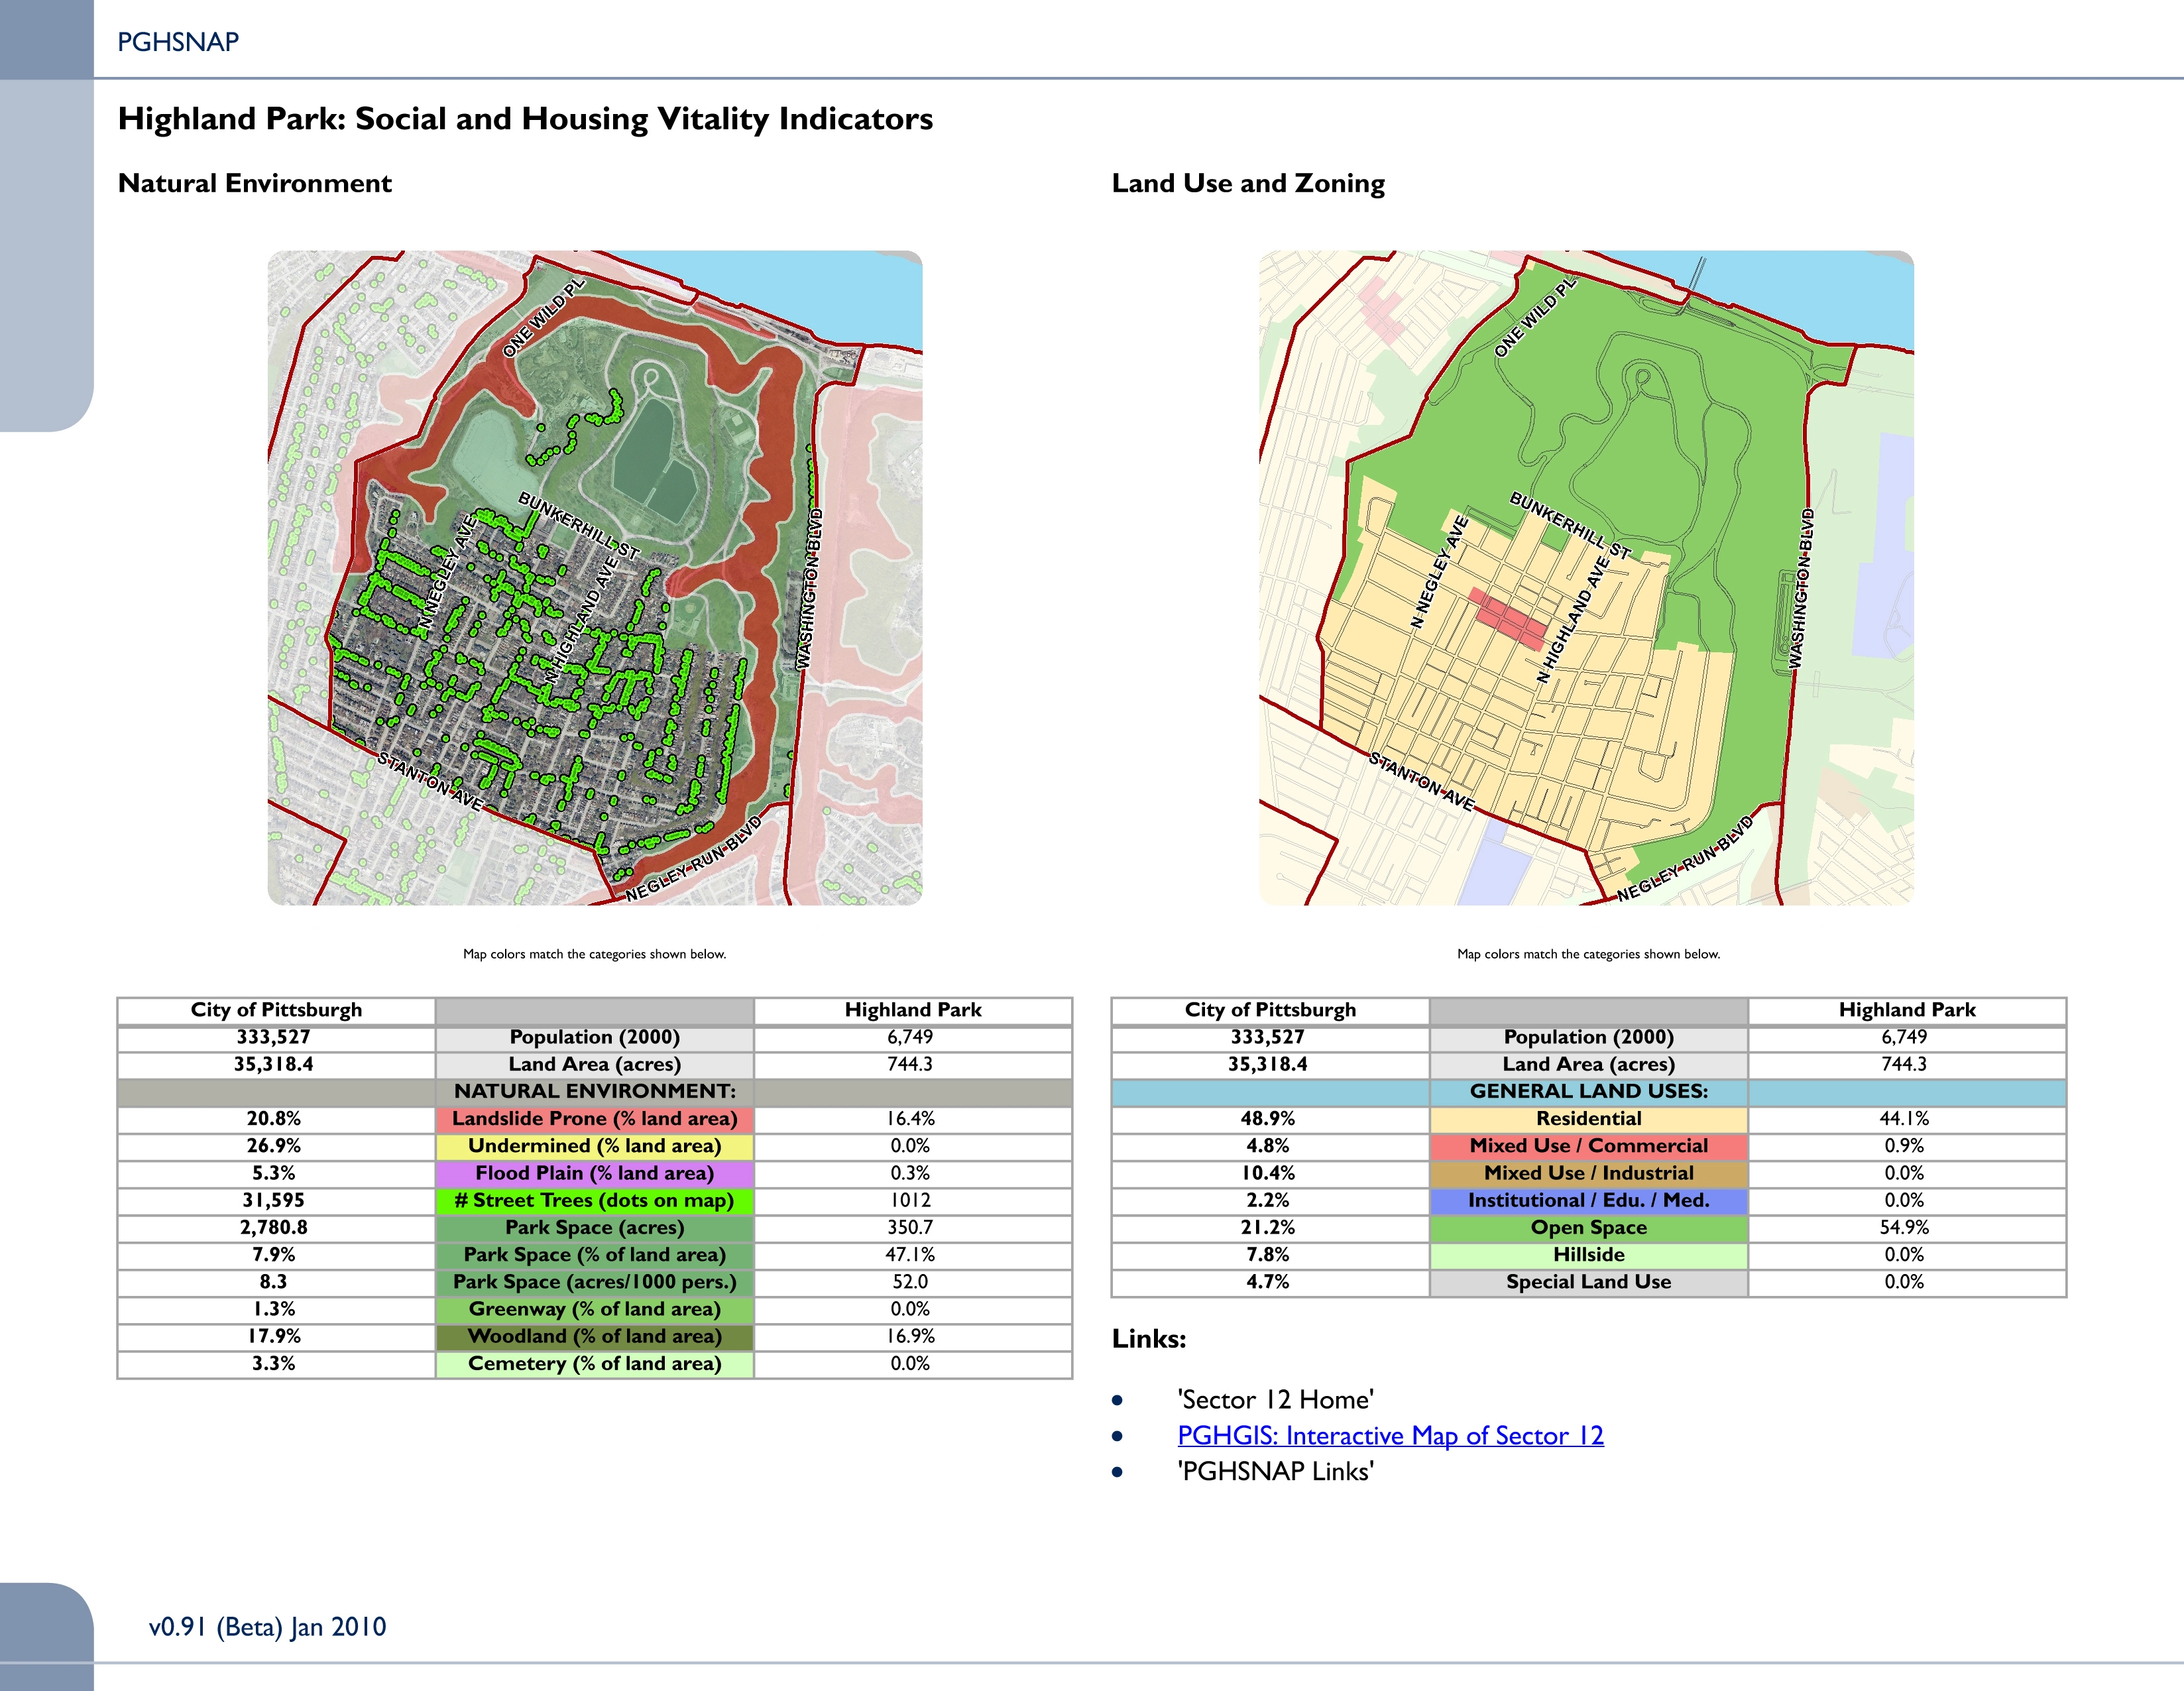This screenshot has width=2184, height=1691.
Task: Select the Woodland dark green legend cell
Action: point(594,1336)
